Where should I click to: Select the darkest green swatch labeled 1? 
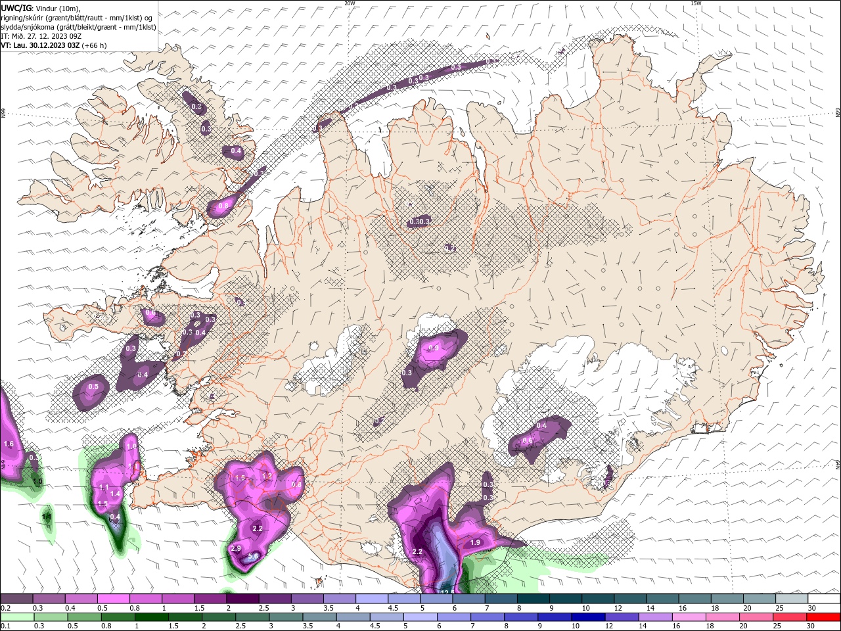tap(151, 617)
